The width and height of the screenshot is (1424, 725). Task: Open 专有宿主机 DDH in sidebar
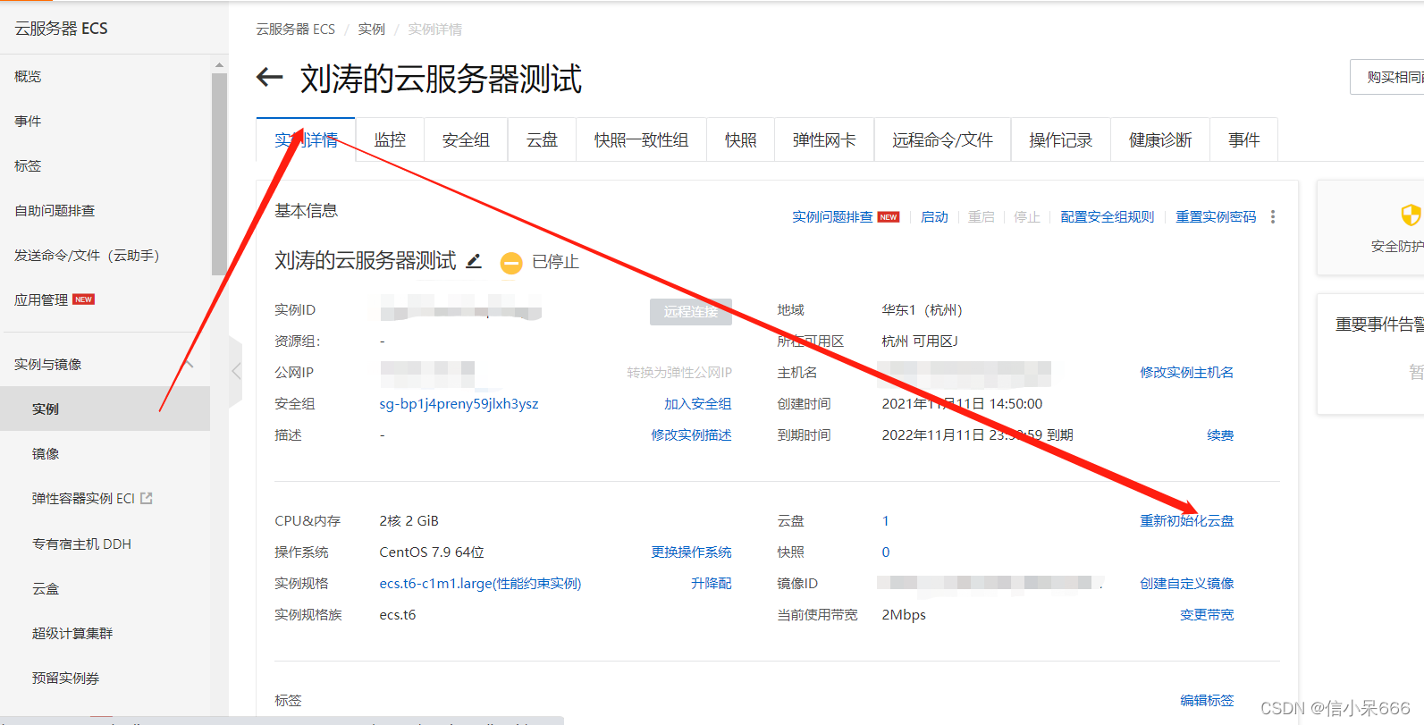pyautogui.click(x=81, y=544)
